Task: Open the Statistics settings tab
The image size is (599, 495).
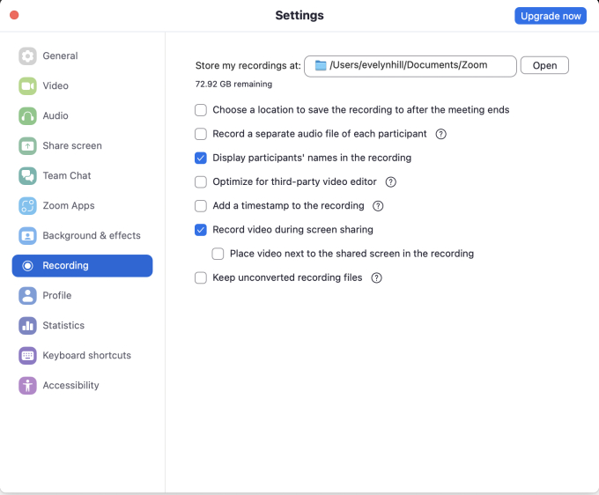Action: point(63,326)
